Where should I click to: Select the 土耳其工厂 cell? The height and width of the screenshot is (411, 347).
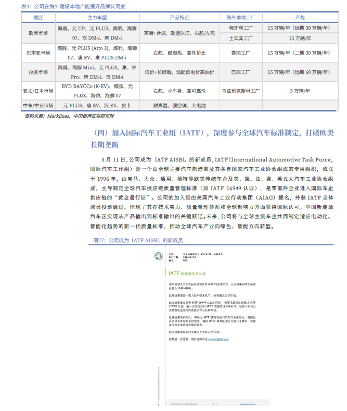(241, 38)
